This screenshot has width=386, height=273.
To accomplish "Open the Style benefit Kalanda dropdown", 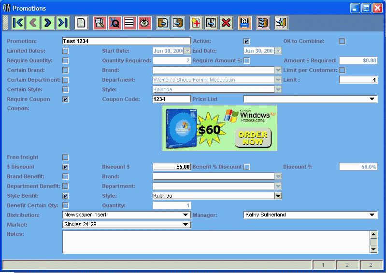I will 278,196.
